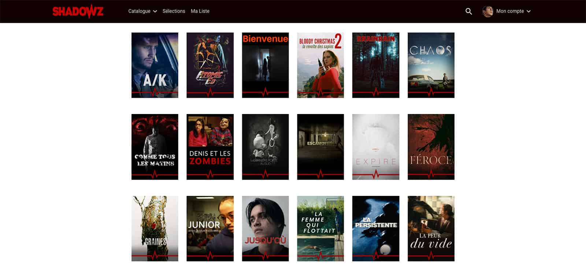Choose Bloody Christmas 2 poster
586x273 pixels.
(x=320, y=65)
